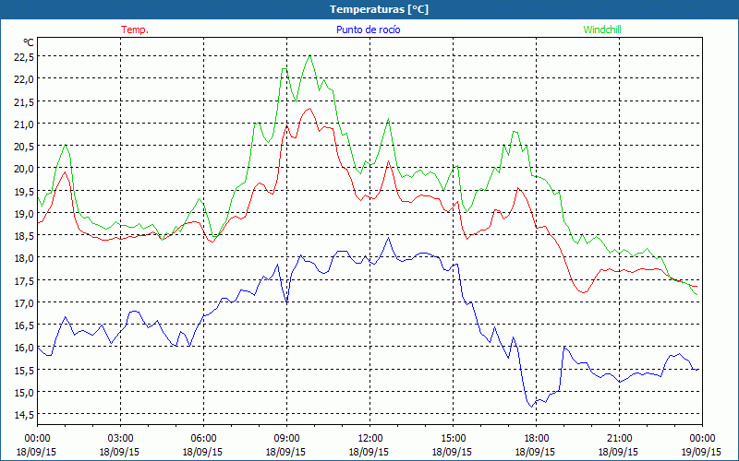Click the Temp. legend label

point(135,30)
